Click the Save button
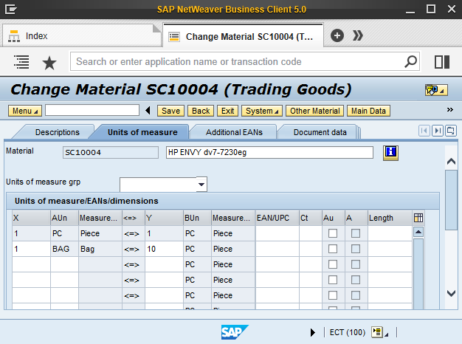This screenshot has height=344, width=462. [x=170, y=111]
